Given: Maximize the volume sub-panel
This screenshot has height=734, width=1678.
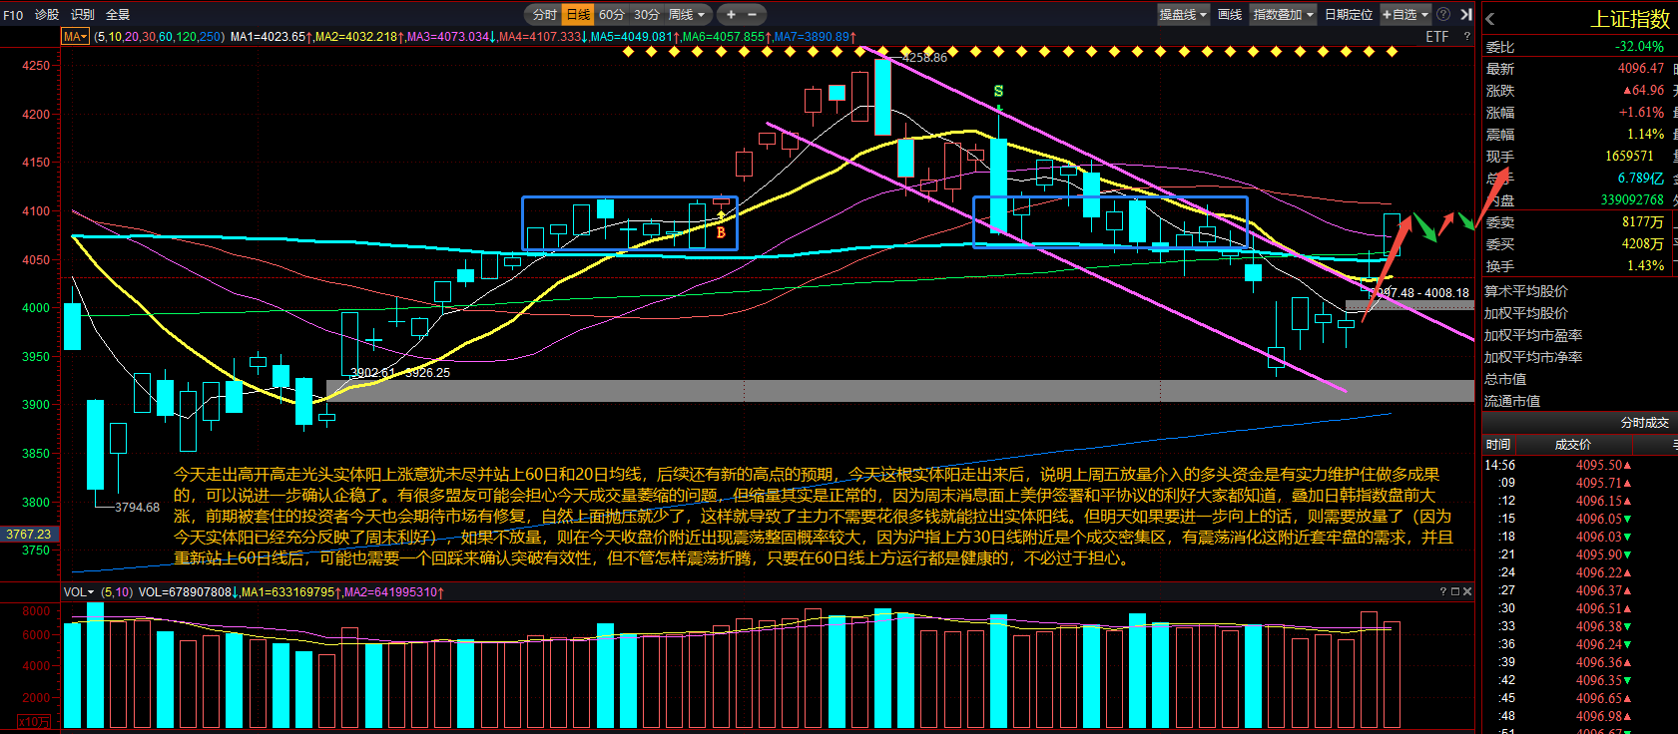Looking at the screenshot, I should coord(1454,591).
